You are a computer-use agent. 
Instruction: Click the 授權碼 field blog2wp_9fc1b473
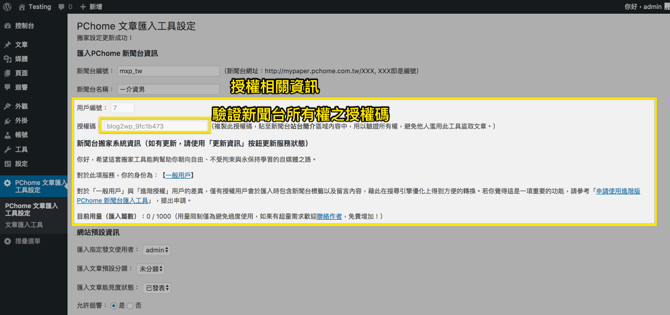[155, 126]
